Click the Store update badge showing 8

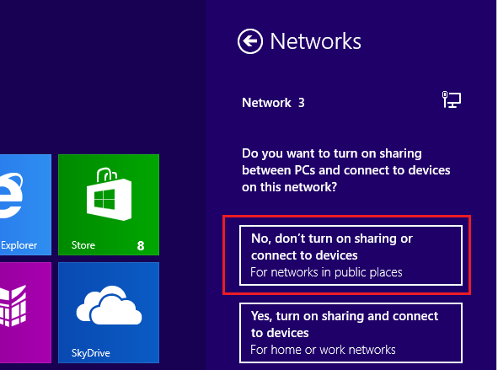(141, 245)
